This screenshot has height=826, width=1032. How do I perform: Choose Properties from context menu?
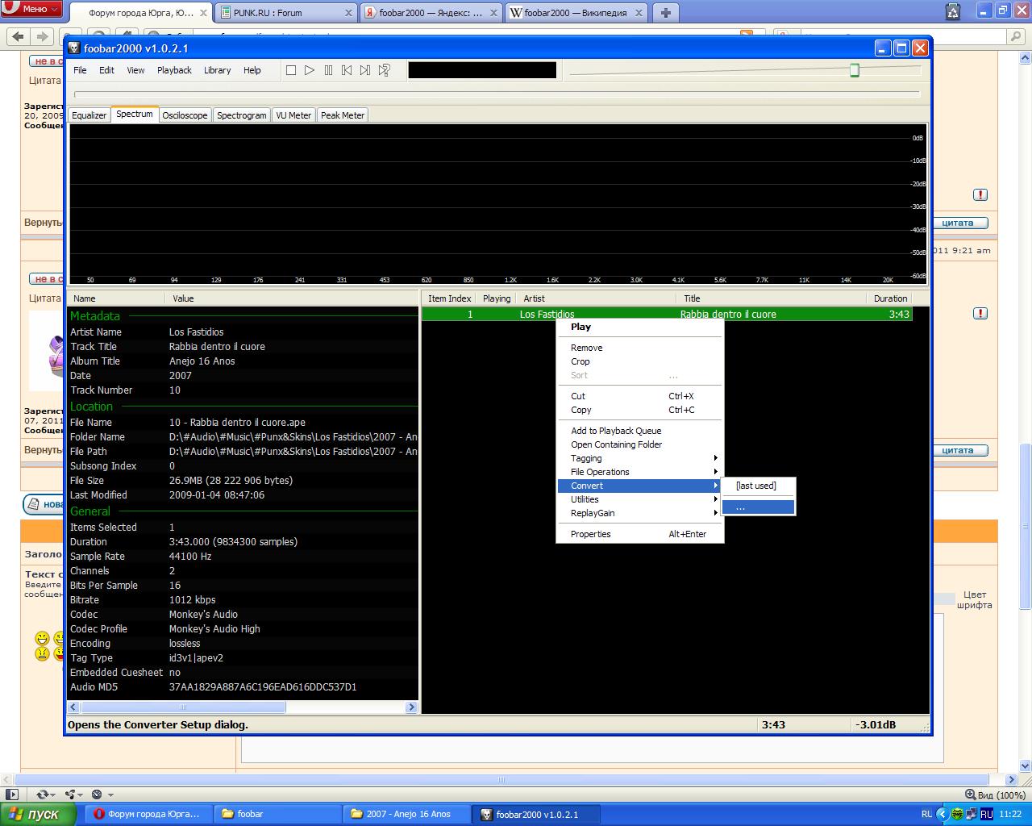pos(591,534)
